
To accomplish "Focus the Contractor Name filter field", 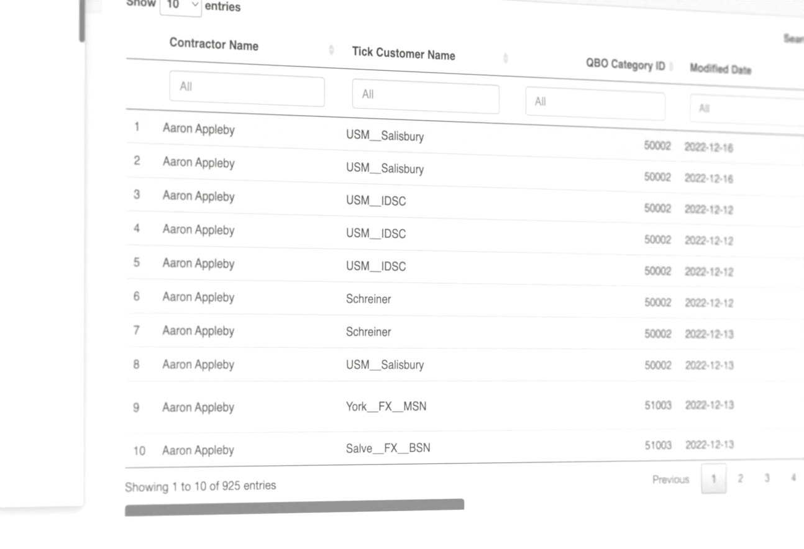I will click(x=247, y=90).
